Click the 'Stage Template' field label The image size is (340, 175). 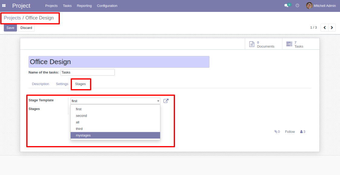point(41,100)
